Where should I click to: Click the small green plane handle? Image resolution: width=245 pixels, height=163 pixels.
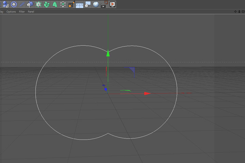[x=126, y=90]
